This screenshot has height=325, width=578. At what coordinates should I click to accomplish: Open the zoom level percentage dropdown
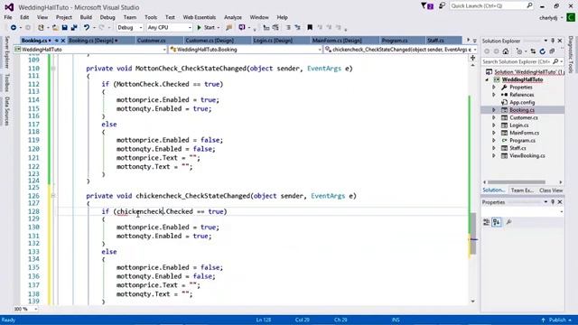point(25,309)
